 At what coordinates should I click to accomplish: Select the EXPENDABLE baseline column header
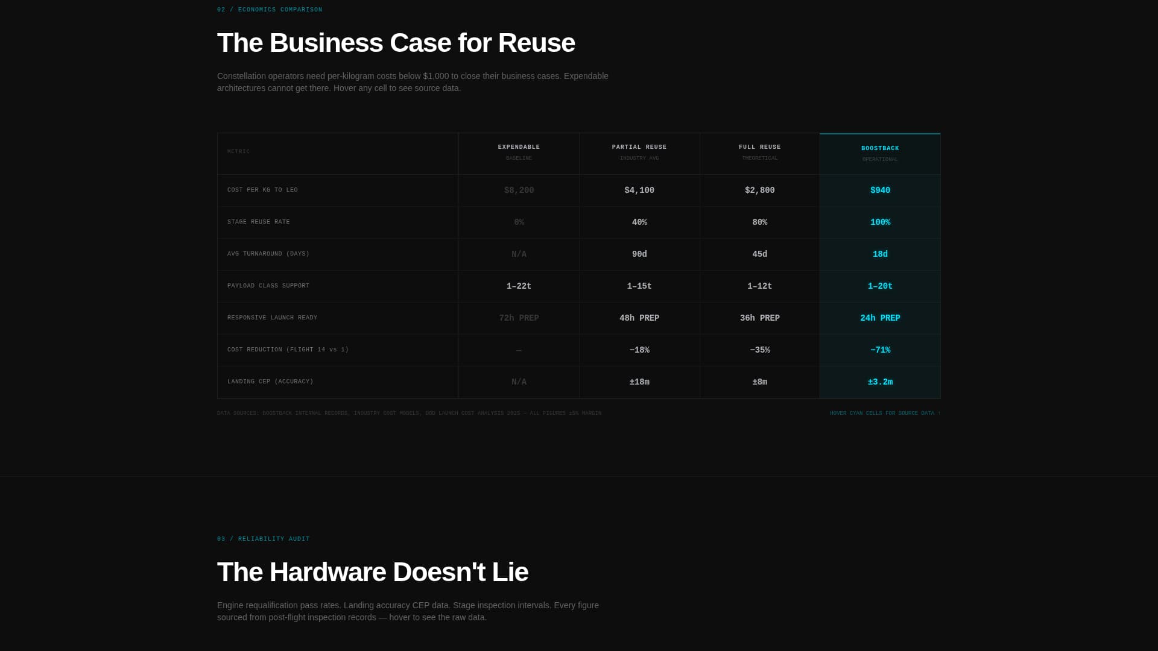[519, 147]
